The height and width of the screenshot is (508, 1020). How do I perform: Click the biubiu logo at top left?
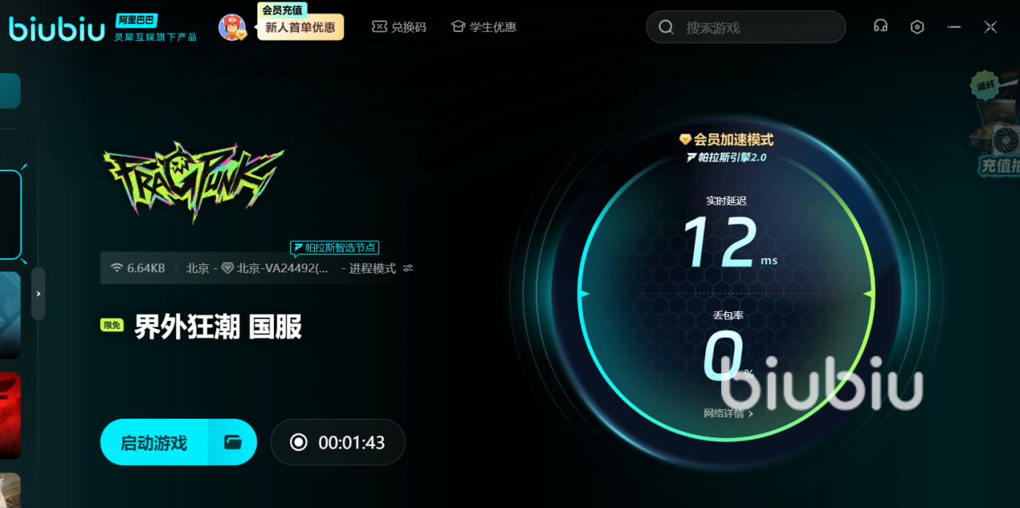point(57,29)
